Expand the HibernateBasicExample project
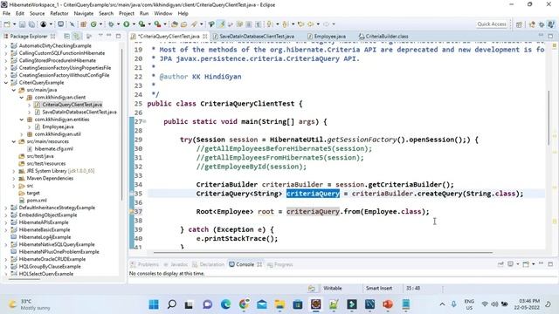 (x=6, y=229)
